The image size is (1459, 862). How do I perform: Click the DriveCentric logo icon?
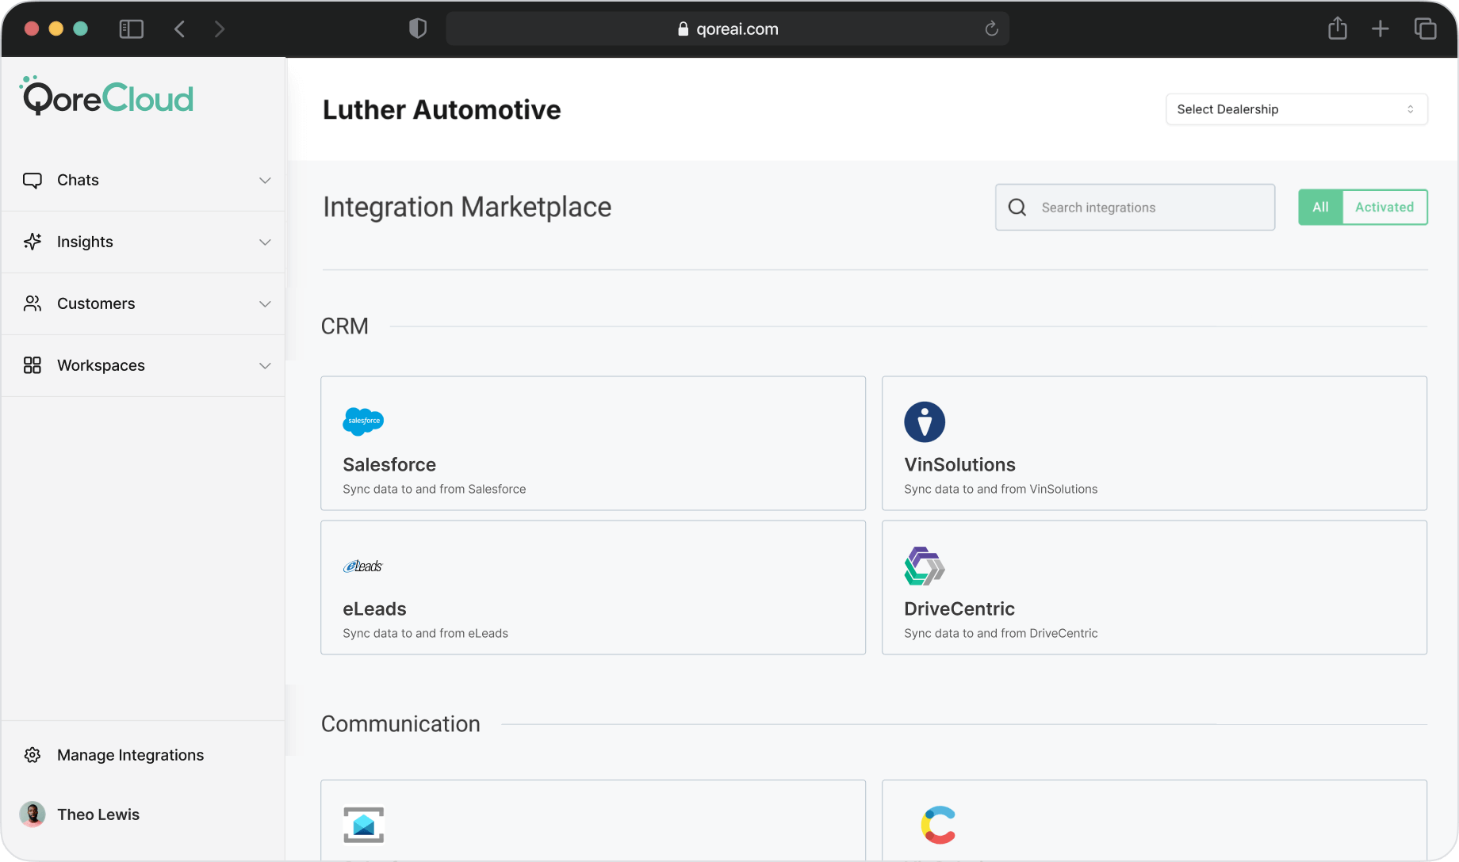pyautogui.click(x=925, y=566)
